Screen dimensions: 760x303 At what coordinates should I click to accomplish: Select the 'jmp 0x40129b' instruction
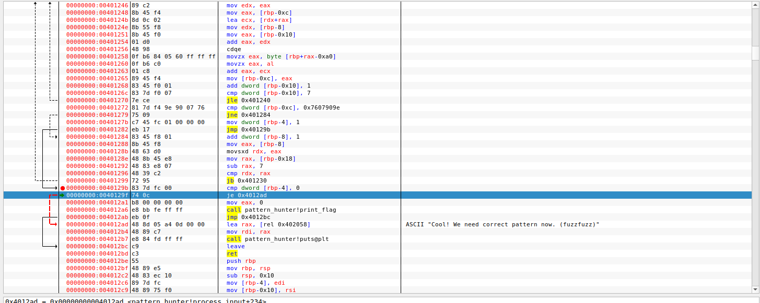[249, 129]
